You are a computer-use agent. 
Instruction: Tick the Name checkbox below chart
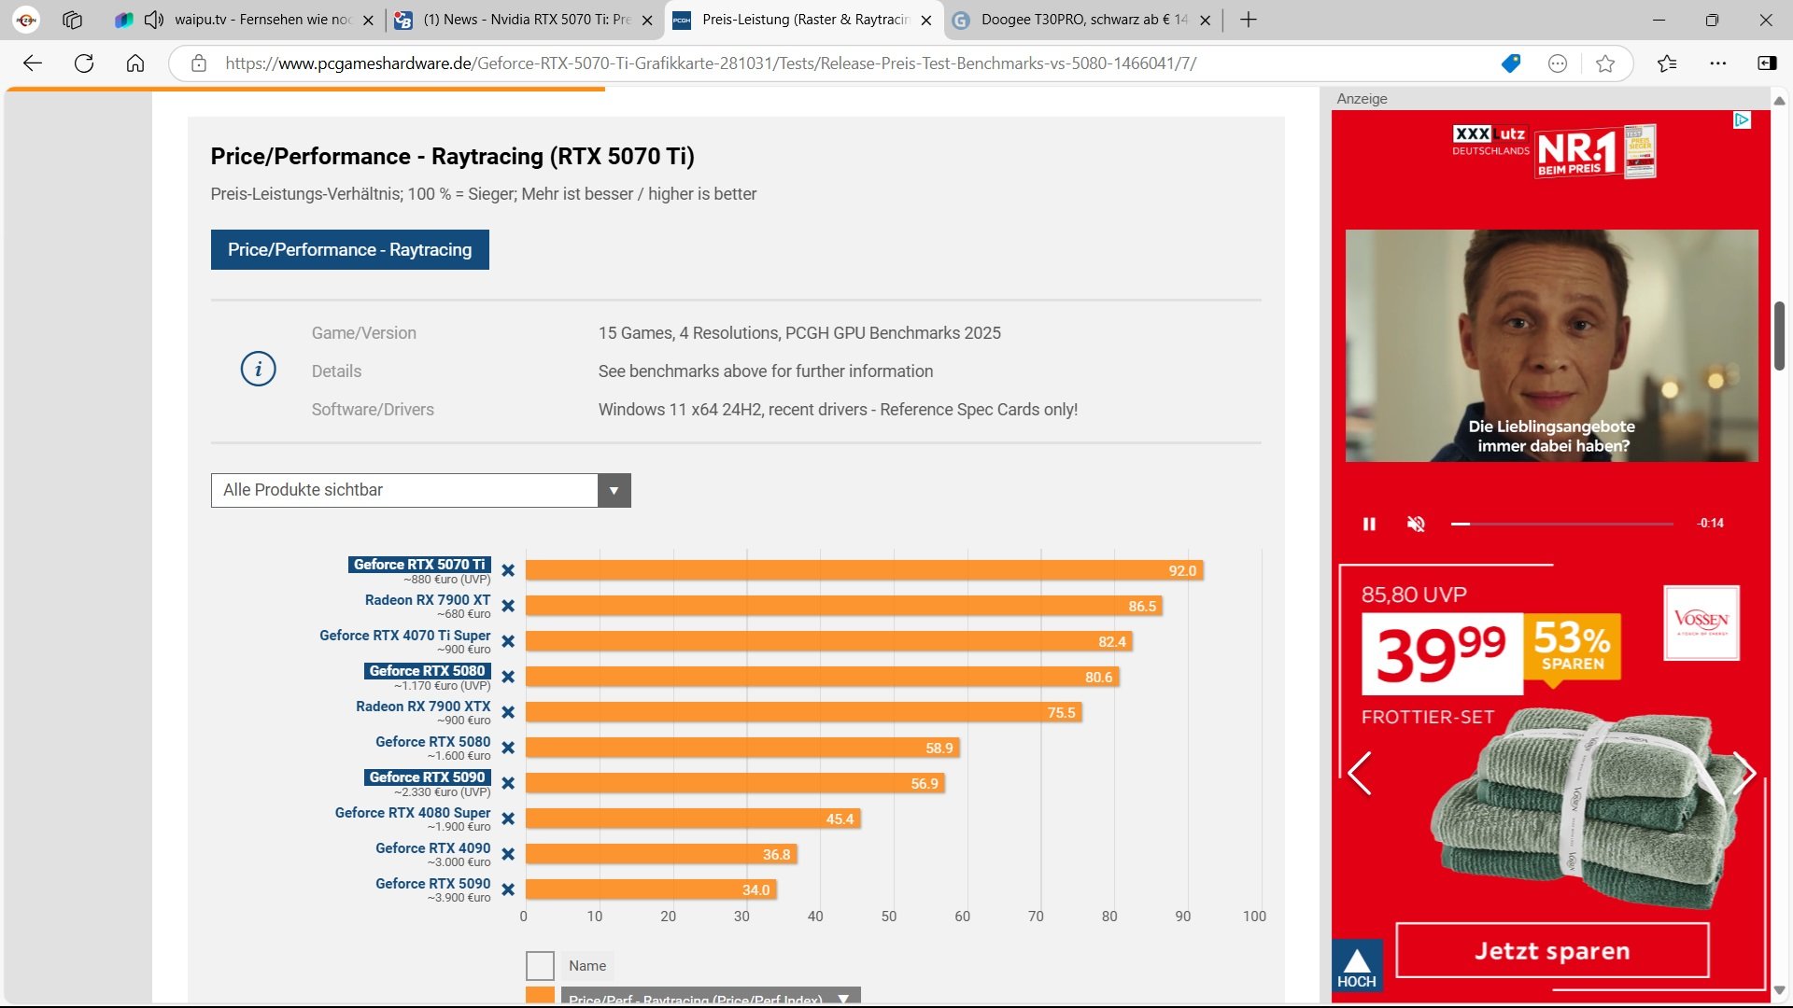(540, 965)
